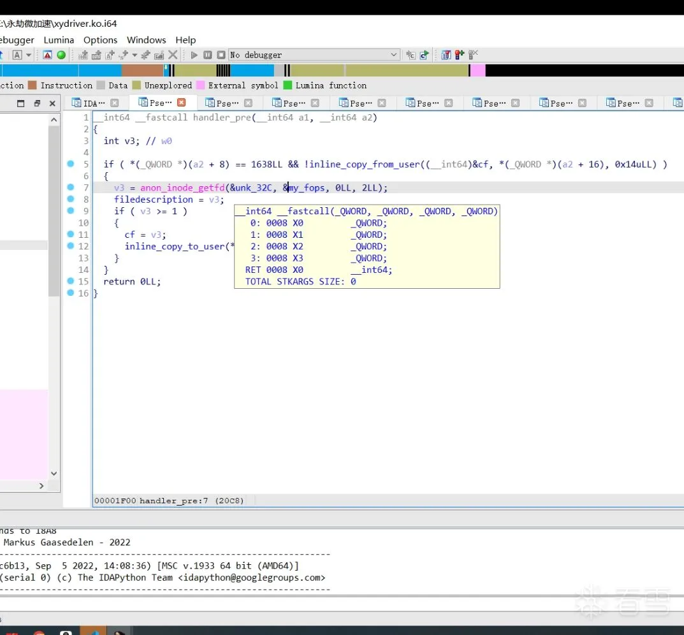Click the debugger stop square button
Screen dimensions: 684x635
click(221, 55)
